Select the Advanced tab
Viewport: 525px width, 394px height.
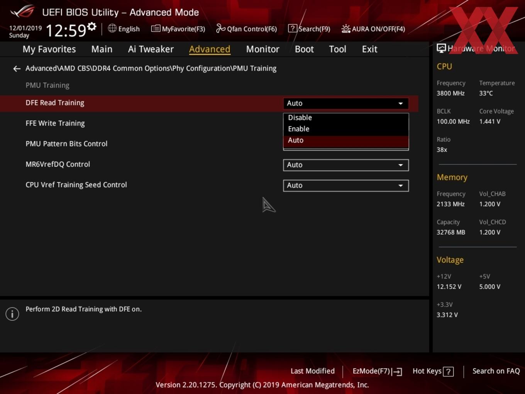[210, 49]
